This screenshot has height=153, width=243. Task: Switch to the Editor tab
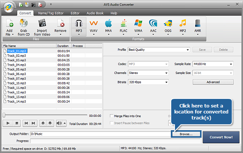75,13
